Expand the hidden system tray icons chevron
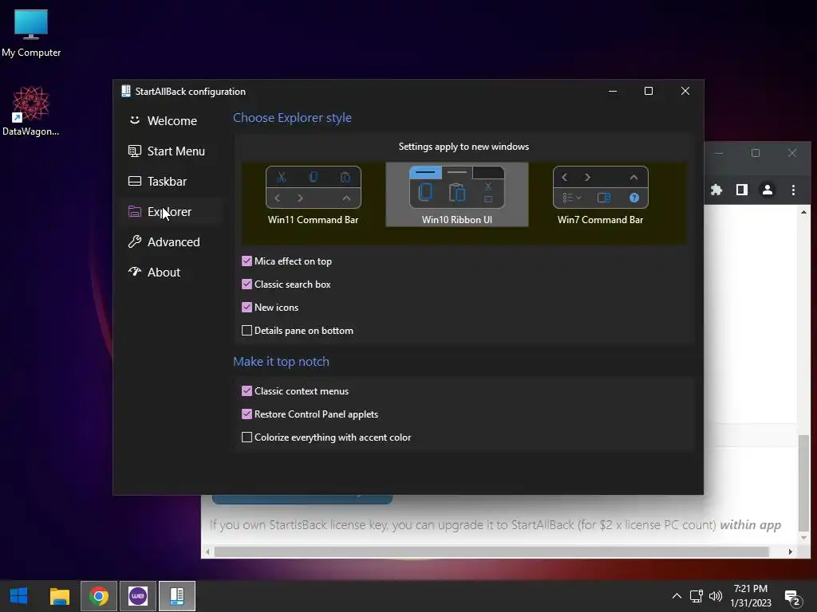817x612 pixels. (677, 596)
